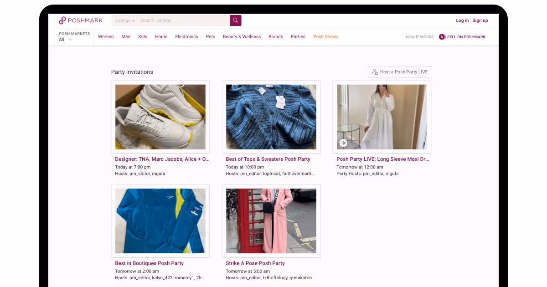
Task: Click hosts line listing txthriftology
Action: (x=270, y=277)
